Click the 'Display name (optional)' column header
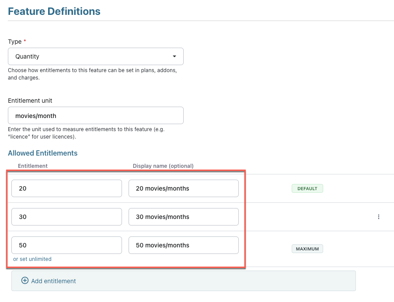The height and width of the screenshot is (302, 394). [x=163, y=166]
